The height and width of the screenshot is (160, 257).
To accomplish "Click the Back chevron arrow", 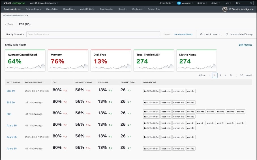I will [x=6, y=24].
